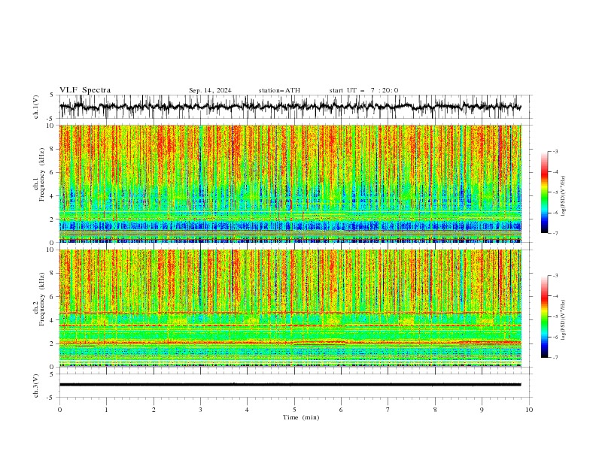Image resolution: width=596 pixels, height=460 pixels.
Task: Click the ch.1 waveform trace panel
Action: click(x=295, y=107)
